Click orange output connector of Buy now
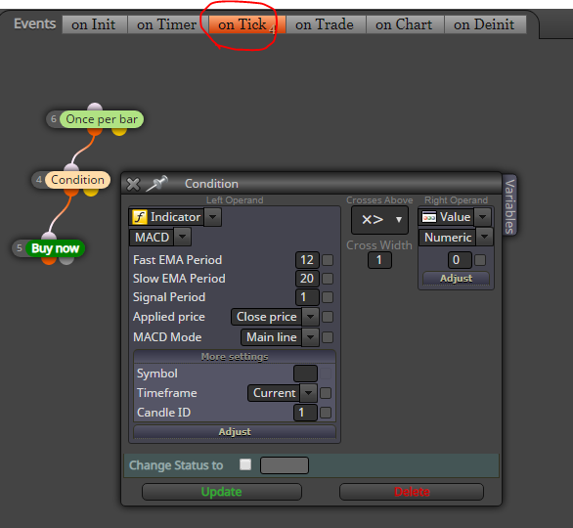Screen dimensions: 573x528 tap(49, 260)
